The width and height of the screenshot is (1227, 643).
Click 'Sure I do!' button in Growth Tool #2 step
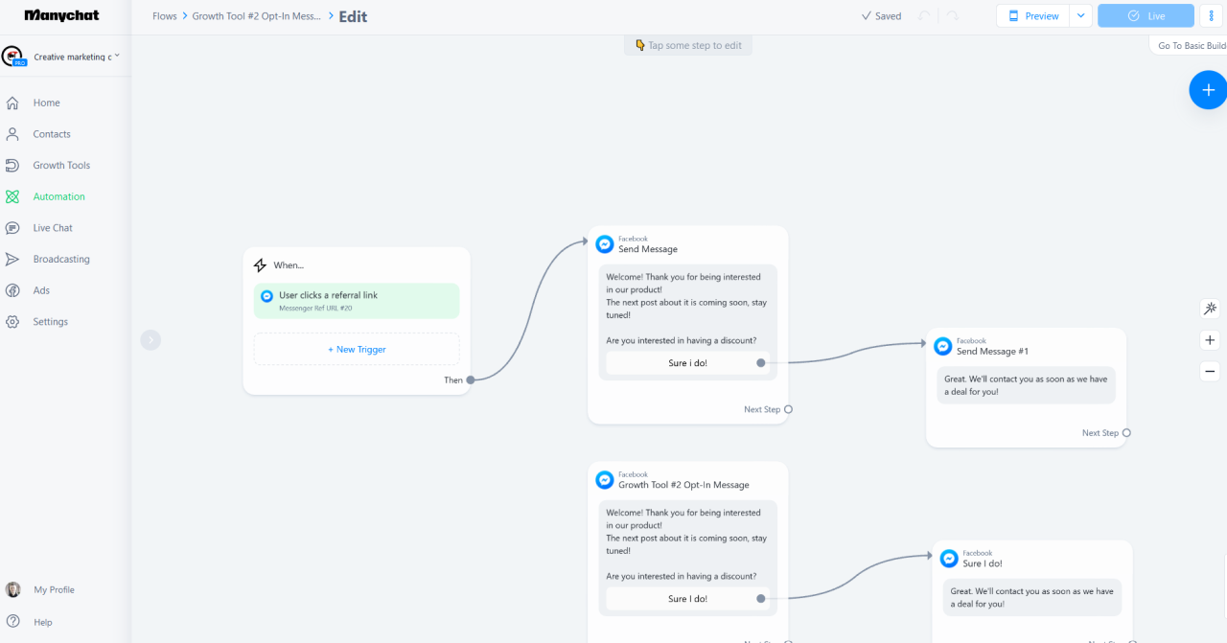(x=687, y=599)
